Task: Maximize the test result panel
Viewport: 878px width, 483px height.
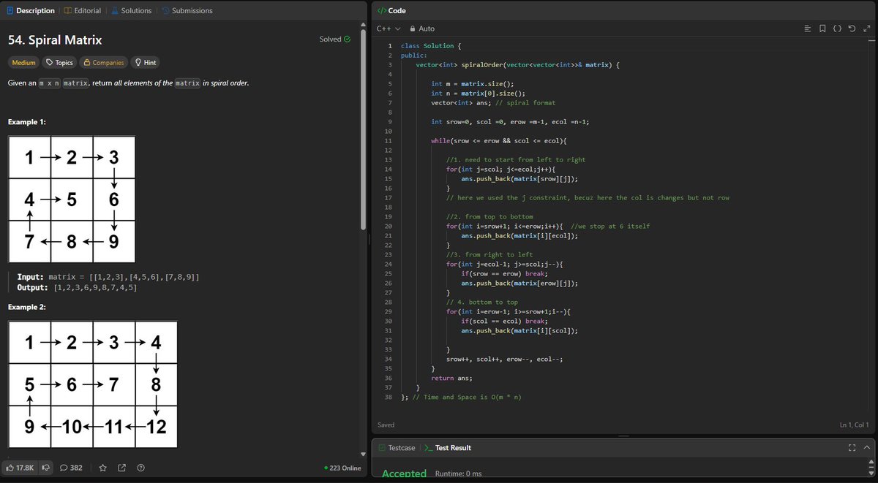Action: coord(852,448)
